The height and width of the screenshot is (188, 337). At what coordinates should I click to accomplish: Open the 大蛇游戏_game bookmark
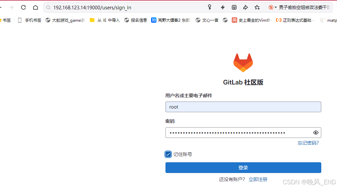coord(65,20)
